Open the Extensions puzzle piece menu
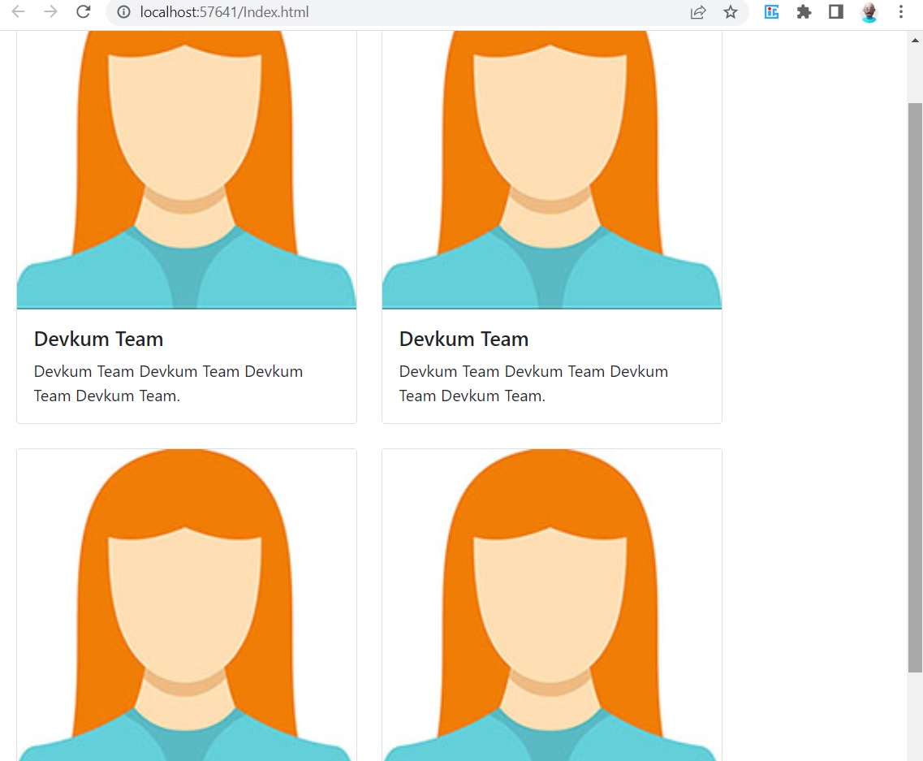 [804, 12]
